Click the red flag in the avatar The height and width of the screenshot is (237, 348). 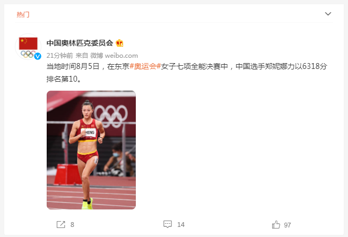28,43
